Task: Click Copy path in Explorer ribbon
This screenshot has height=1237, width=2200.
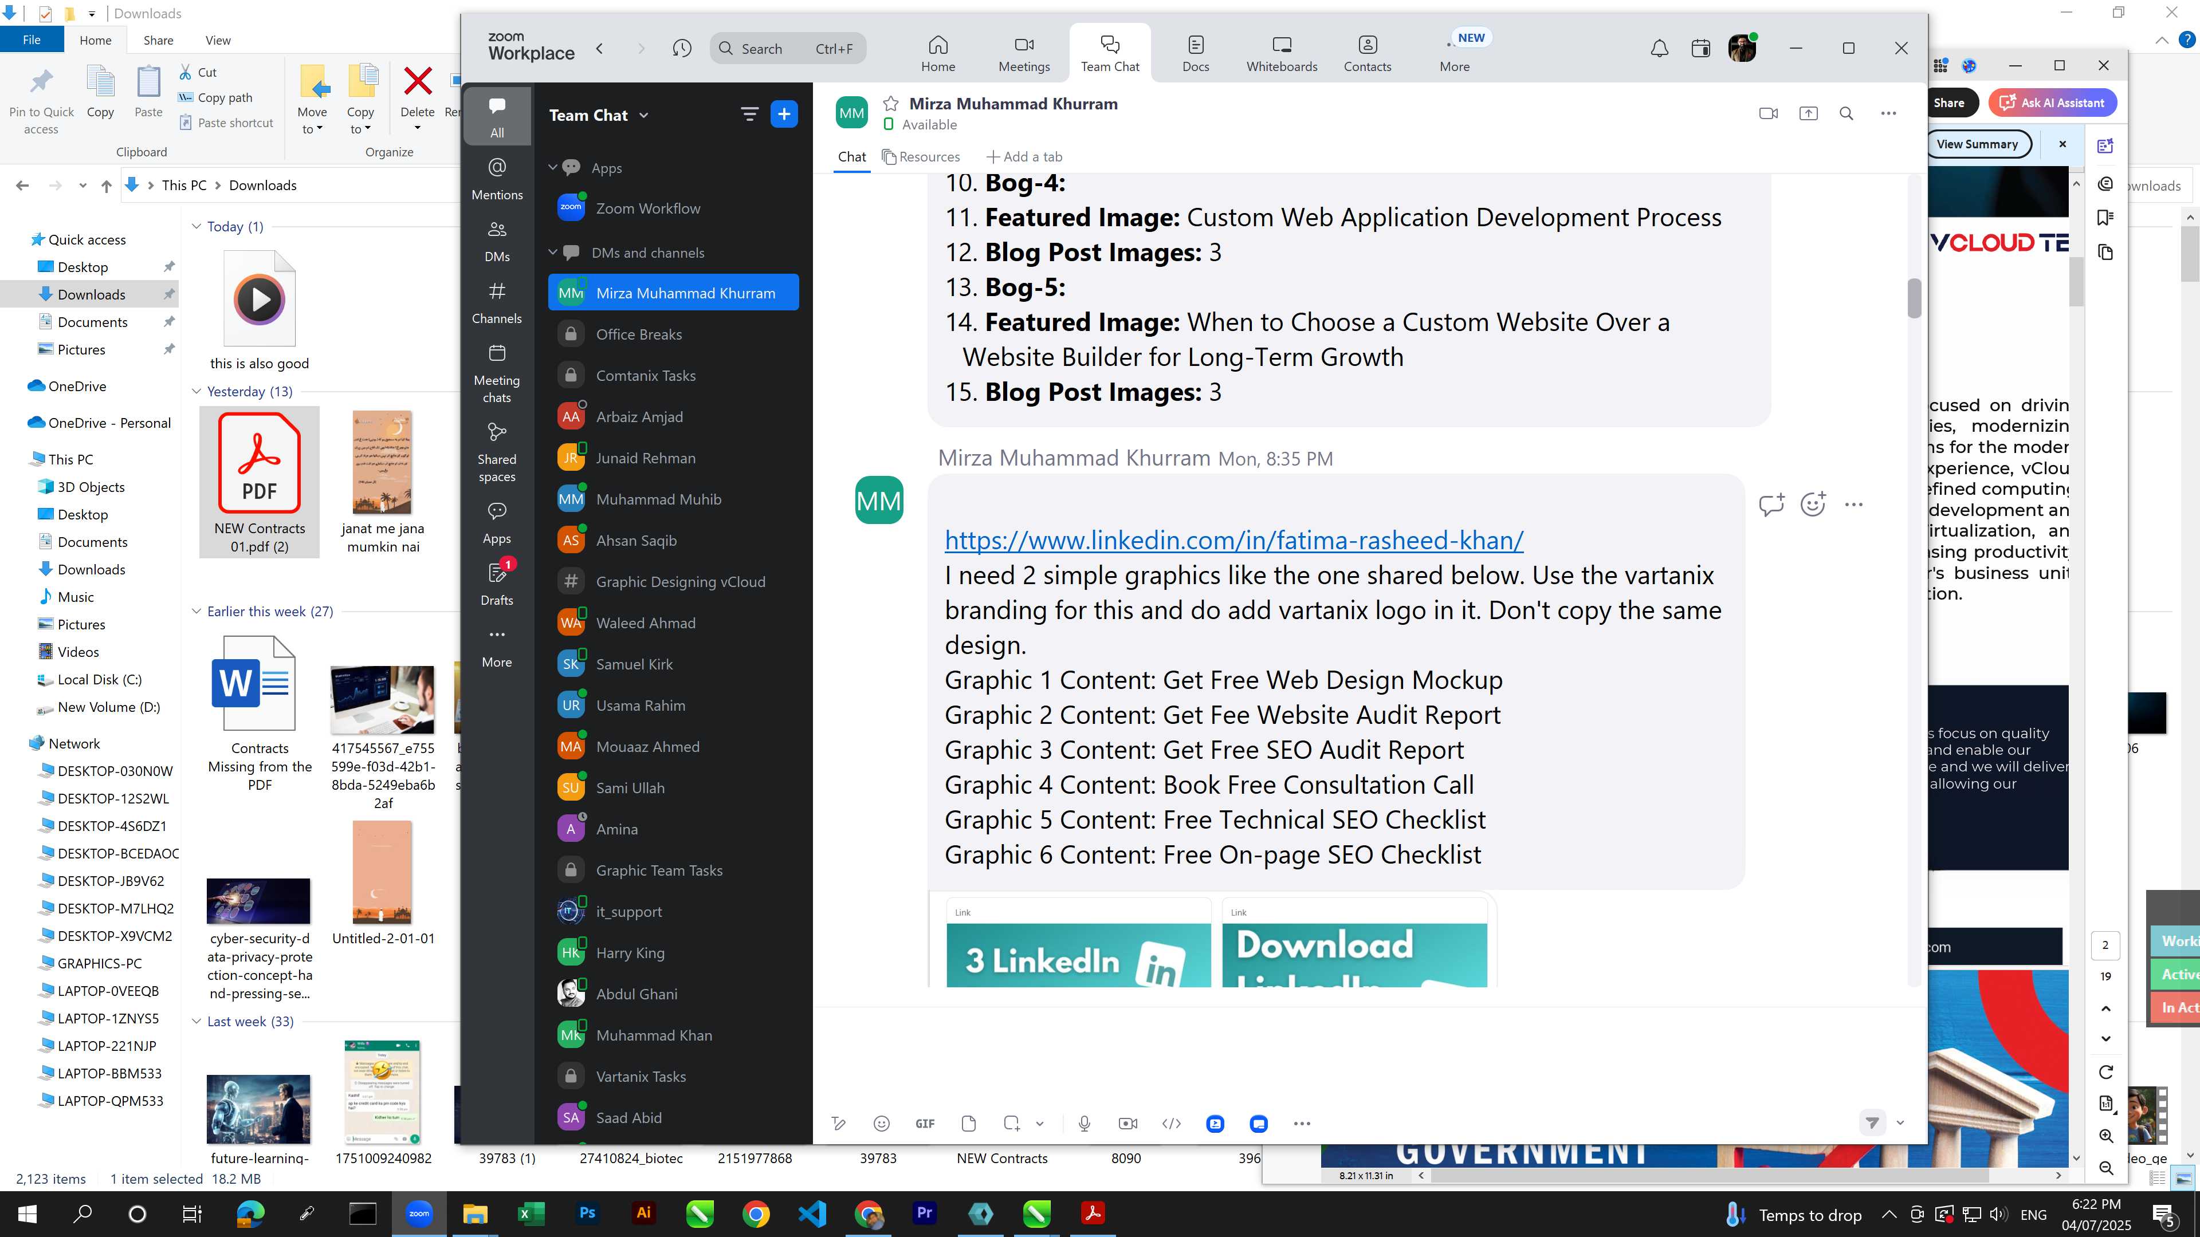Action: 215,97
